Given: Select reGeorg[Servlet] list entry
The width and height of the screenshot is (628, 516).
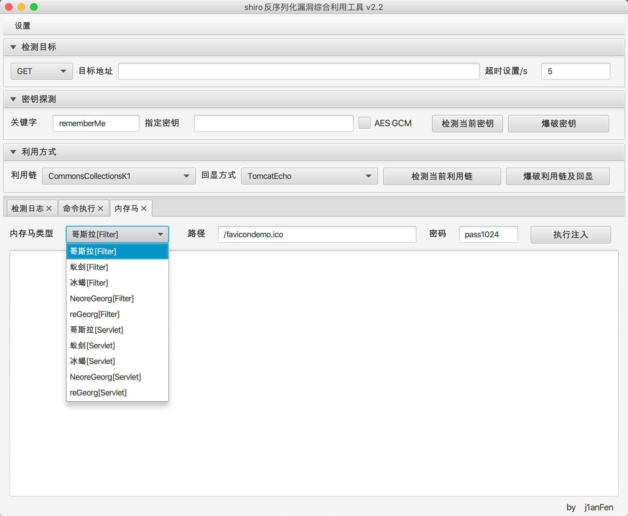Looking at the screenshot, I should (x=98, y=393).
